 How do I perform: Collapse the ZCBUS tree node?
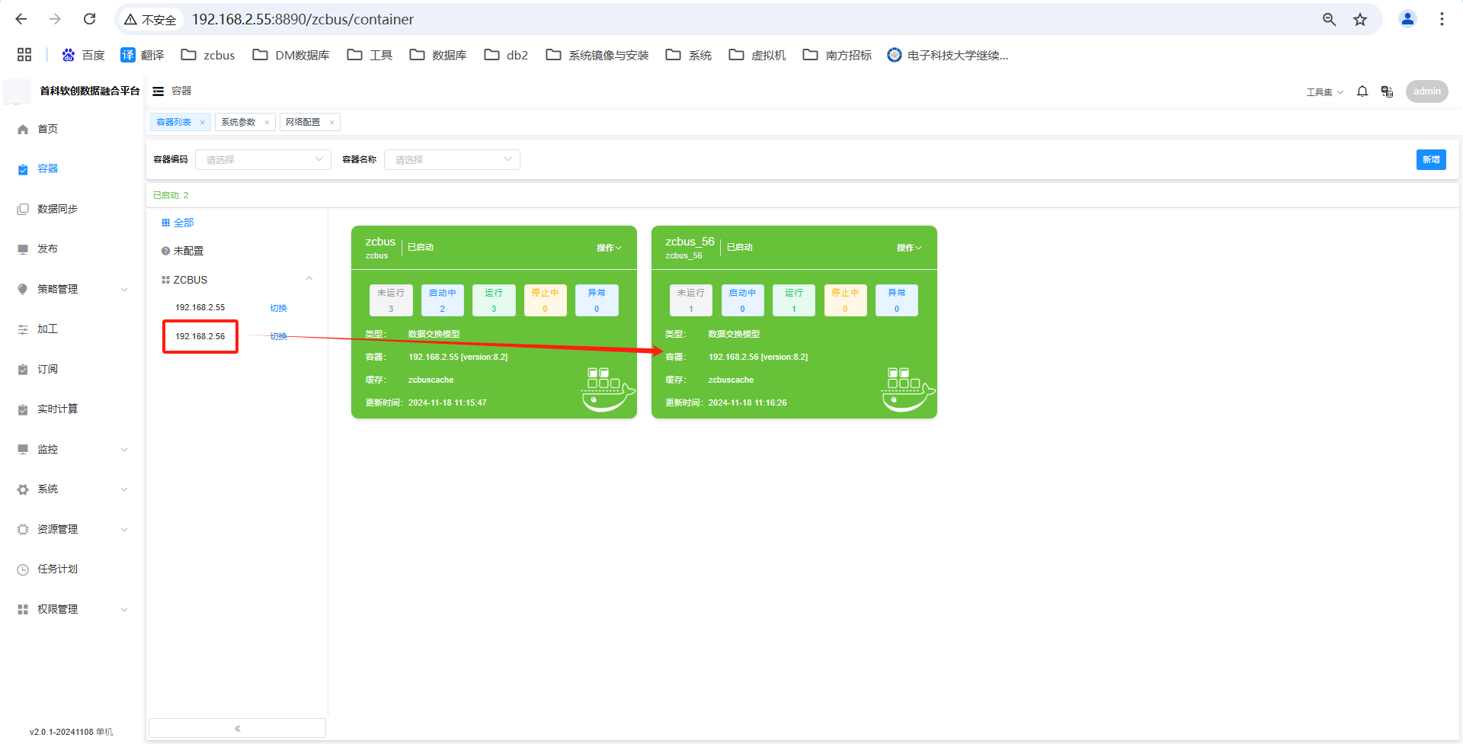point(309,279)
